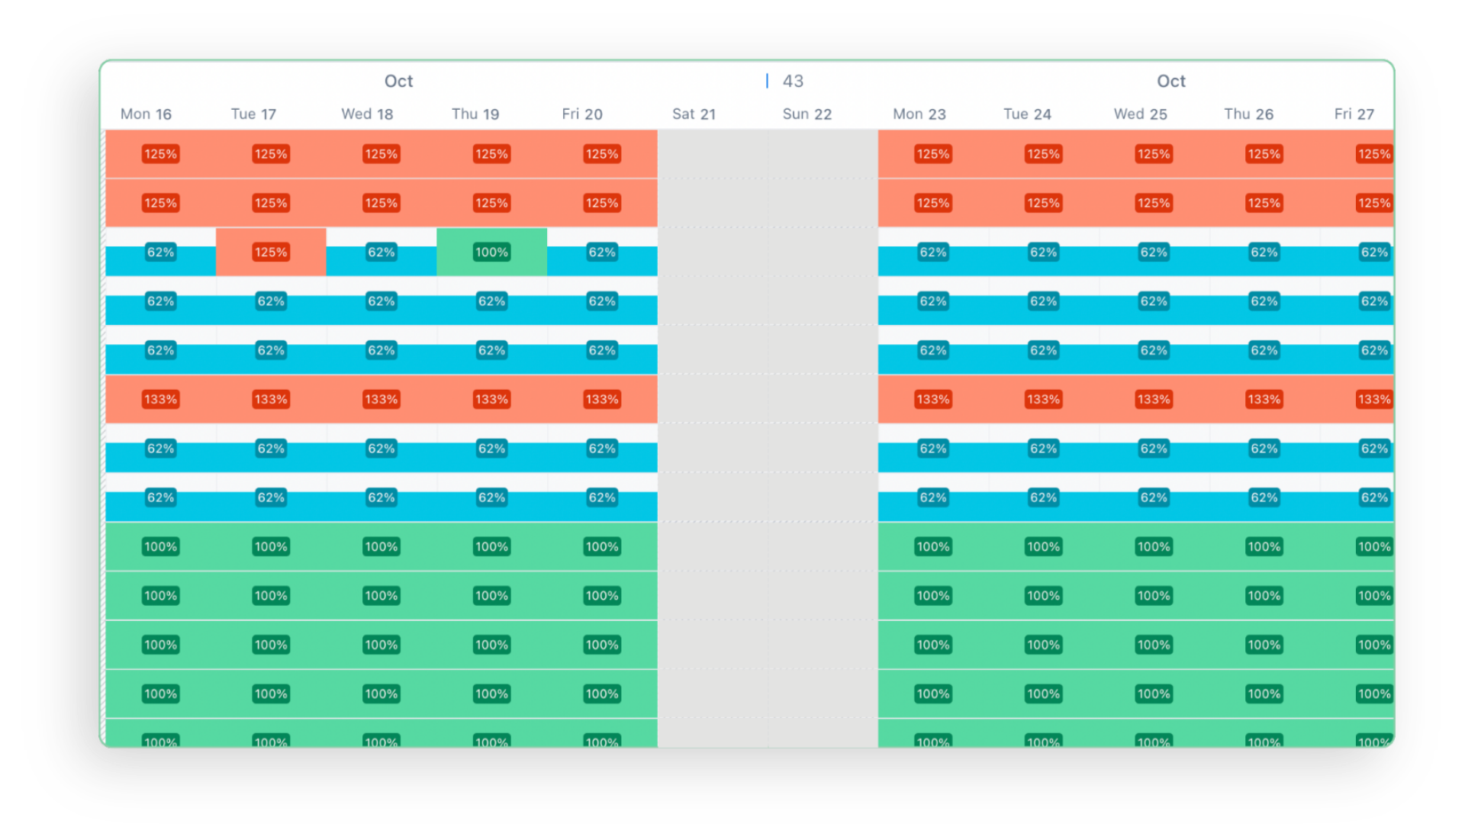The width and height of the screenshot is (1465, 824).
Task: Click the 62% badge on Tue 24 middle row
Action: tap(1042, 350)
